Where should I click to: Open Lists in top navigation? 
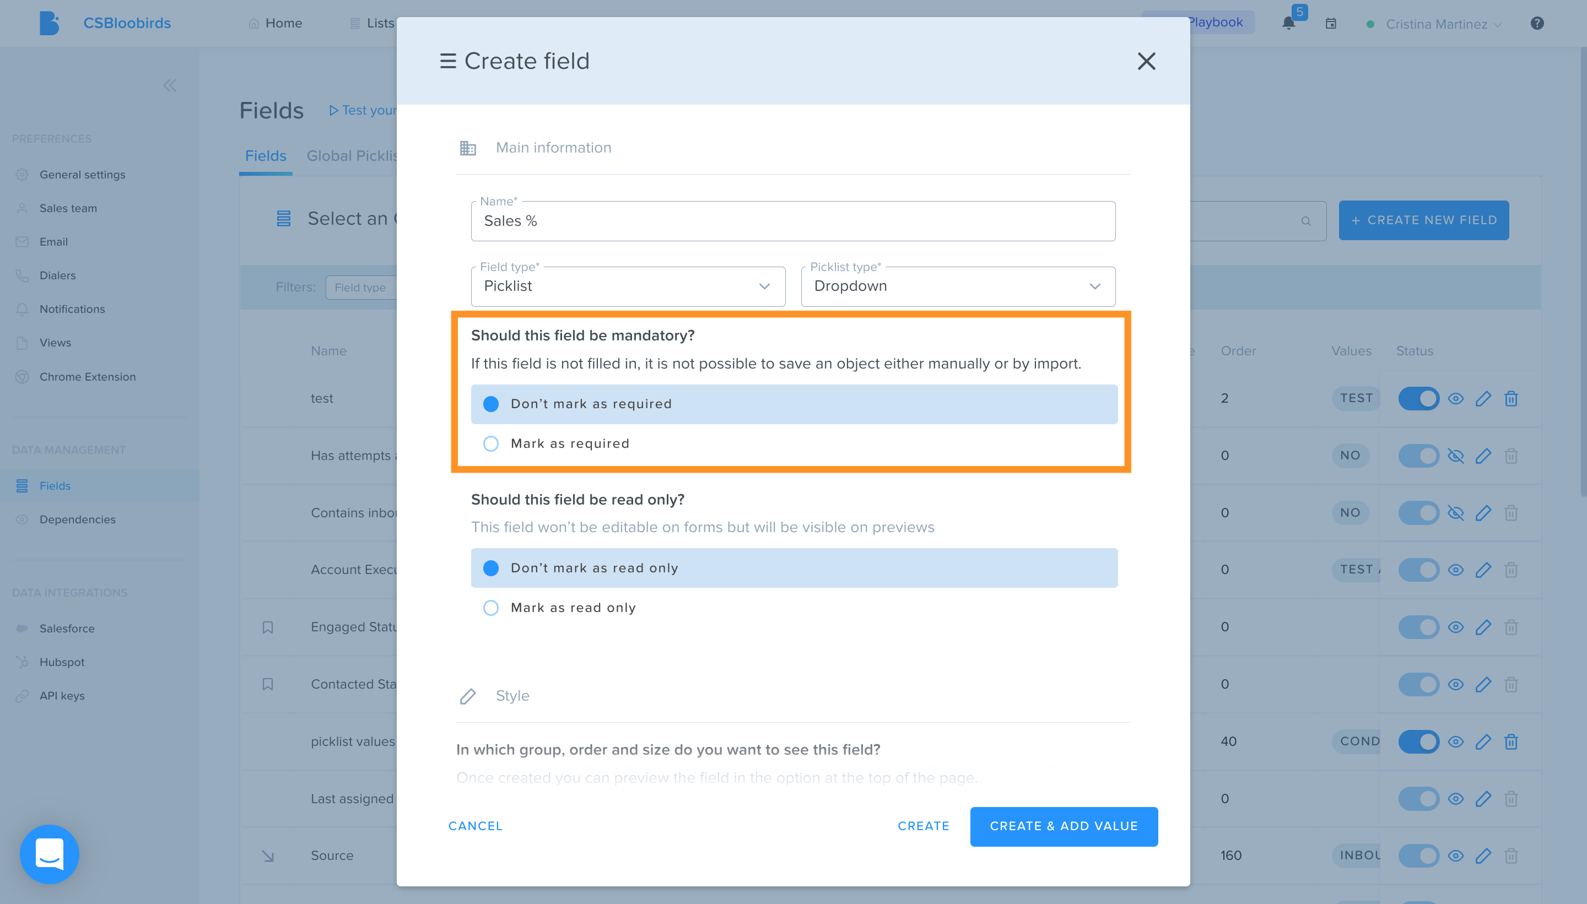tap(373, 24)
